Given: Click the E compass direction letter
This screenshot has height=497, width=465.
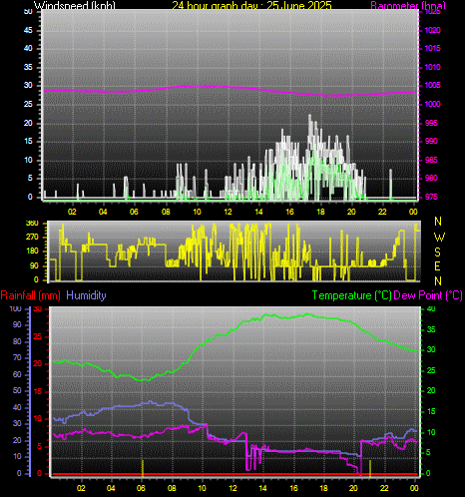Looking at the screenshot, I should click(438, 266).
